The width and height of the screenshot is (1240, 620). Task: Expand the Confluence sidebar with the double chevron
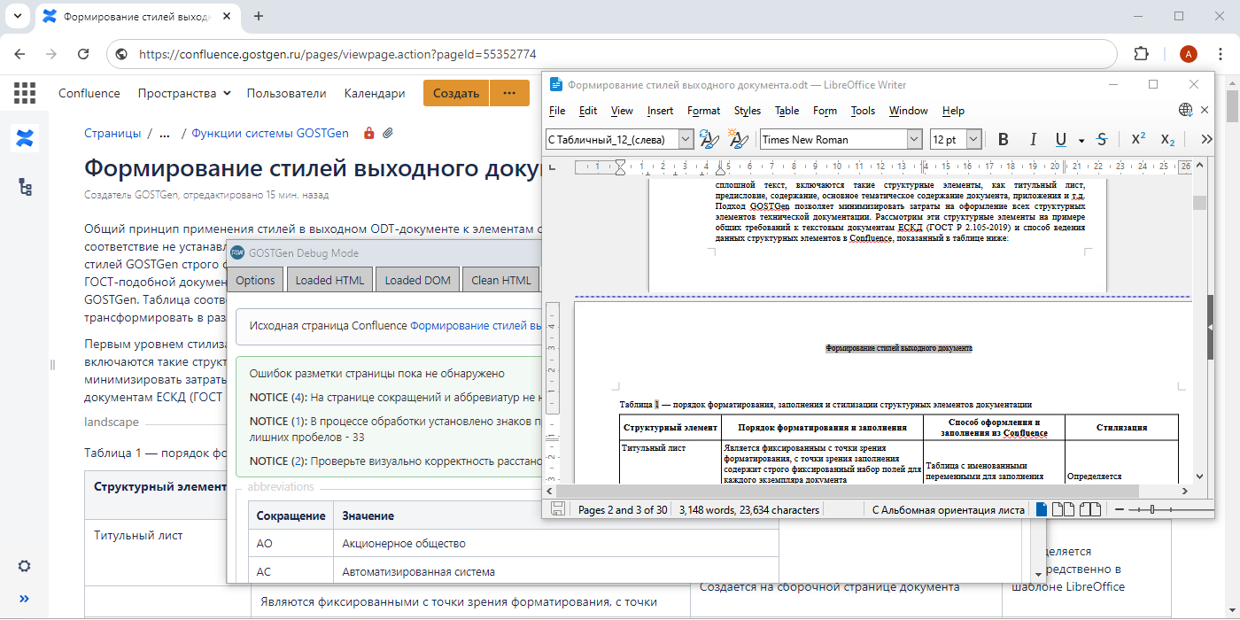tap(25, 598)
